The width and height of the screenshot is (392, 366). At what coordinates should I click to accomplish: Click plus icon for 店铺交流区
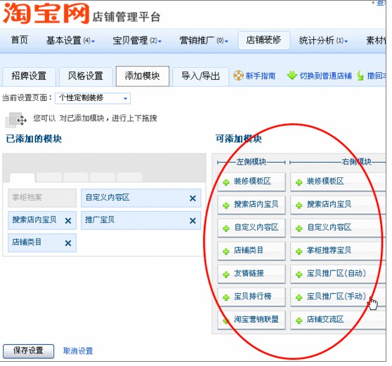click(x=299, y=320)
